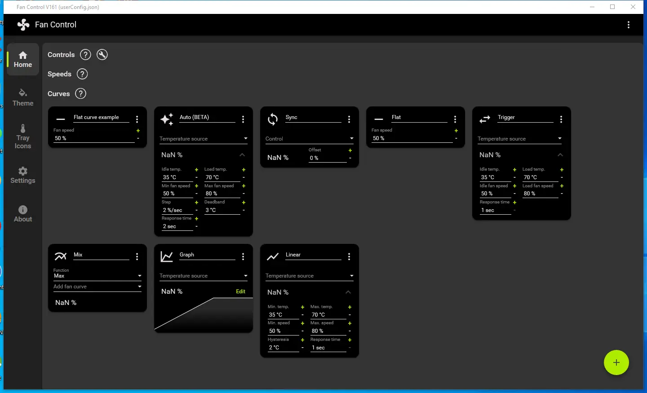The height and width of the screenshot is (393, 647).
Task: Click the Controls help question mark icon
Action: [x=85, y=55]
